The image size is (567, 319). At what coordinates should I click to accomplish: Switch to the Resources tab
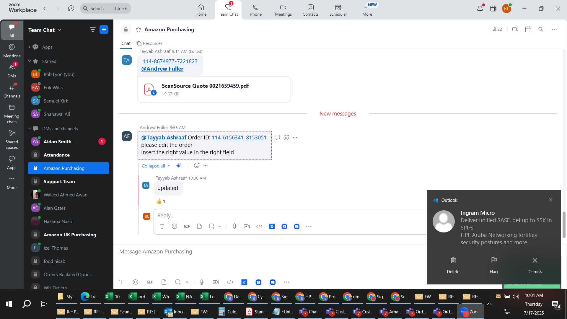[149, 43]
